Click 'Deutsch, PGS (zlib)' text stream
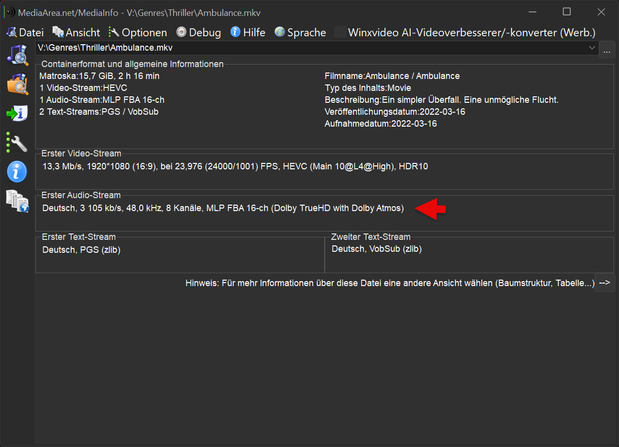 (x=81, y=250)
